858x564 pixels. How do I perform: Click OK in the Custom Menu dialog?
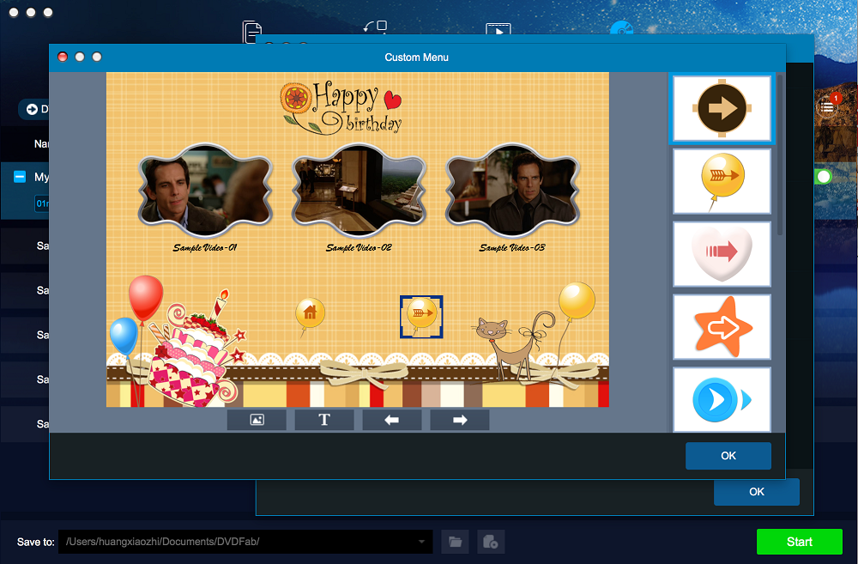click(728, 456)
